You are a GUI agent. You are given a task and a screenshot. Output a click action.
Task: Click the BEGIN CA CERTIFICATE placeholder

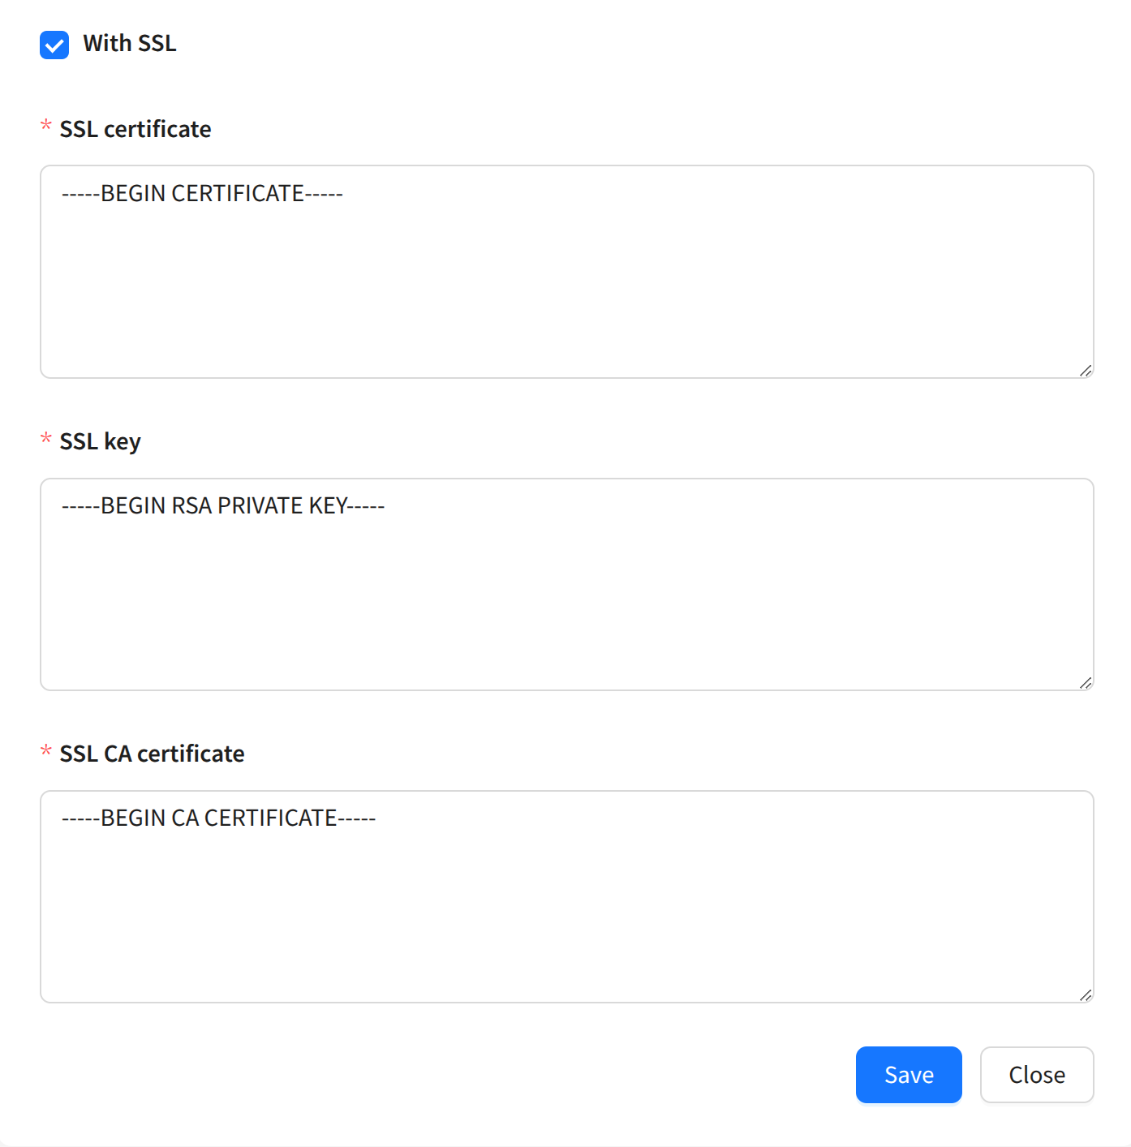click(x=218, y=818)
